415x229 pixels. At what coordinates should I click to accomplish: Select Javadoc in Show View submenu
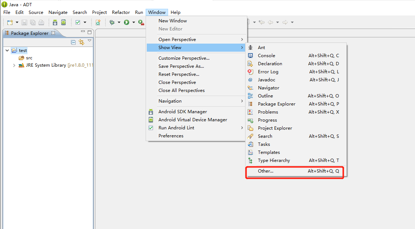click(x=296, y=80)
